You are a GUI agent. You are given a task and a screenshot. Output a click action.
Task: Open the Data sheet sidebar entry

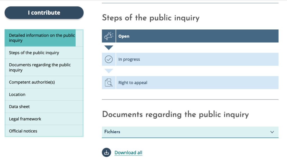[x=44, y=107]
